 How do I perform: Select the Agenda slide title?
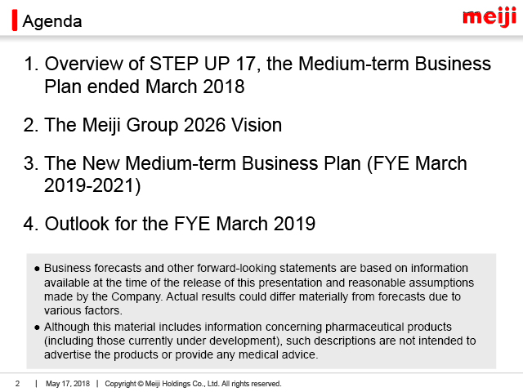click(x=52, y=21)
